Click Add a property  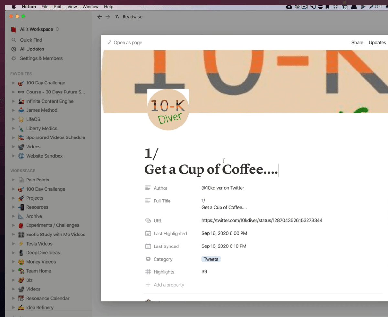165,285
